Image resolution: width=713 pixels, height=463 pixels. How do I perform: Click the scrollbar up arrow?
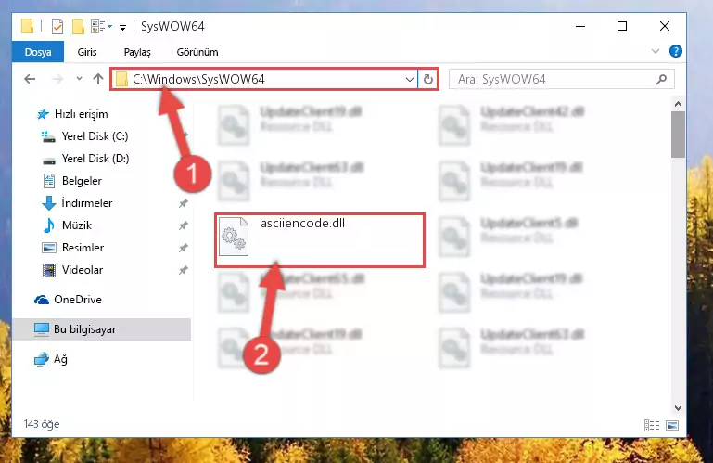(678, 104)
